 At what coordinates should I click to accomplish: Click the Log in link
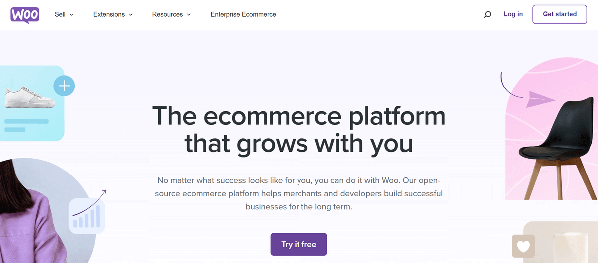coord(513,14)
